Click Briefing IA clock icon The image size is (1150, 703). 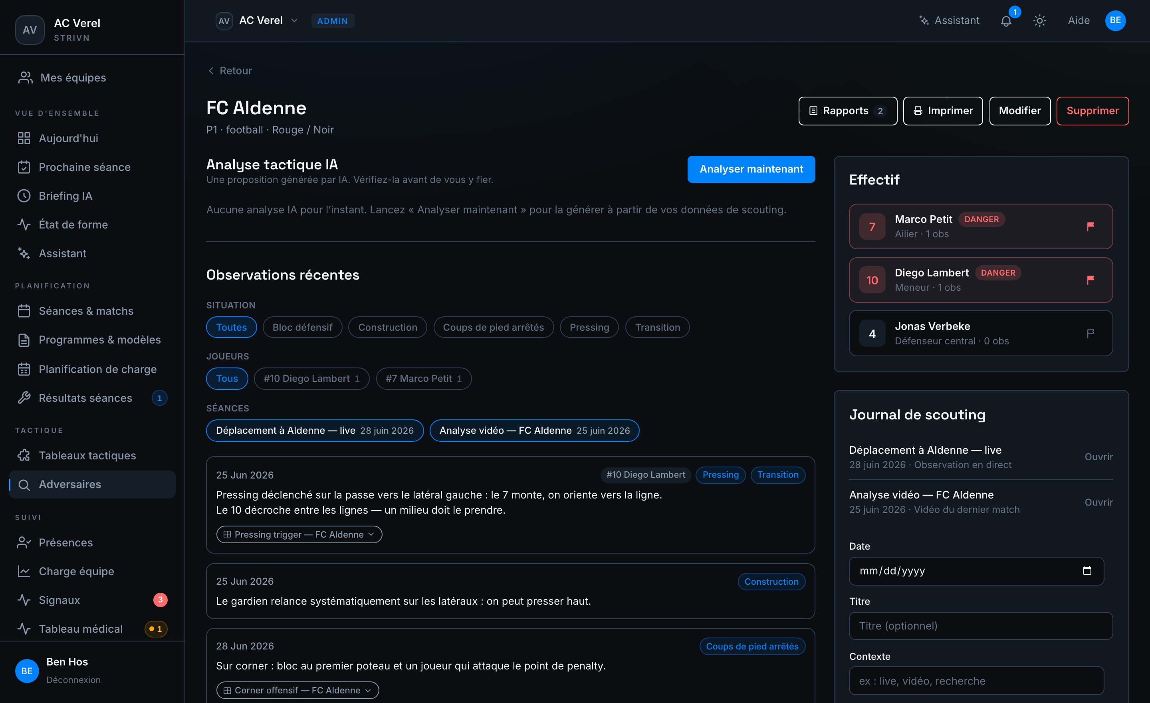[24, 196]
